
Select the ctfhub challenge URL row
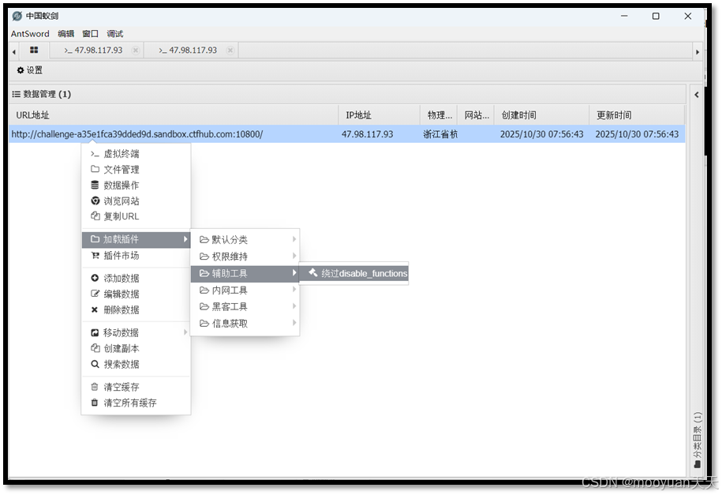[346, 134]
